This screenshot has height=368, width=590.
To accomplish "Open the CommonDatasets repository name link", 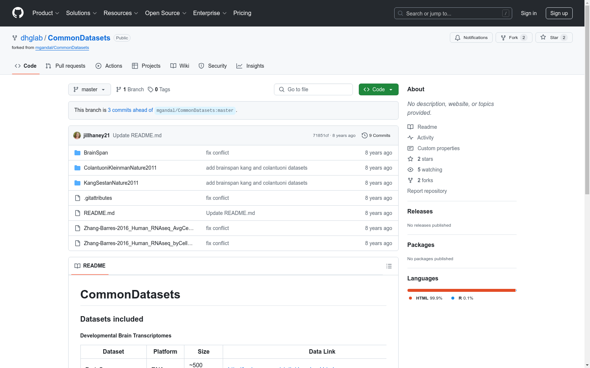I will pos(79,38).
